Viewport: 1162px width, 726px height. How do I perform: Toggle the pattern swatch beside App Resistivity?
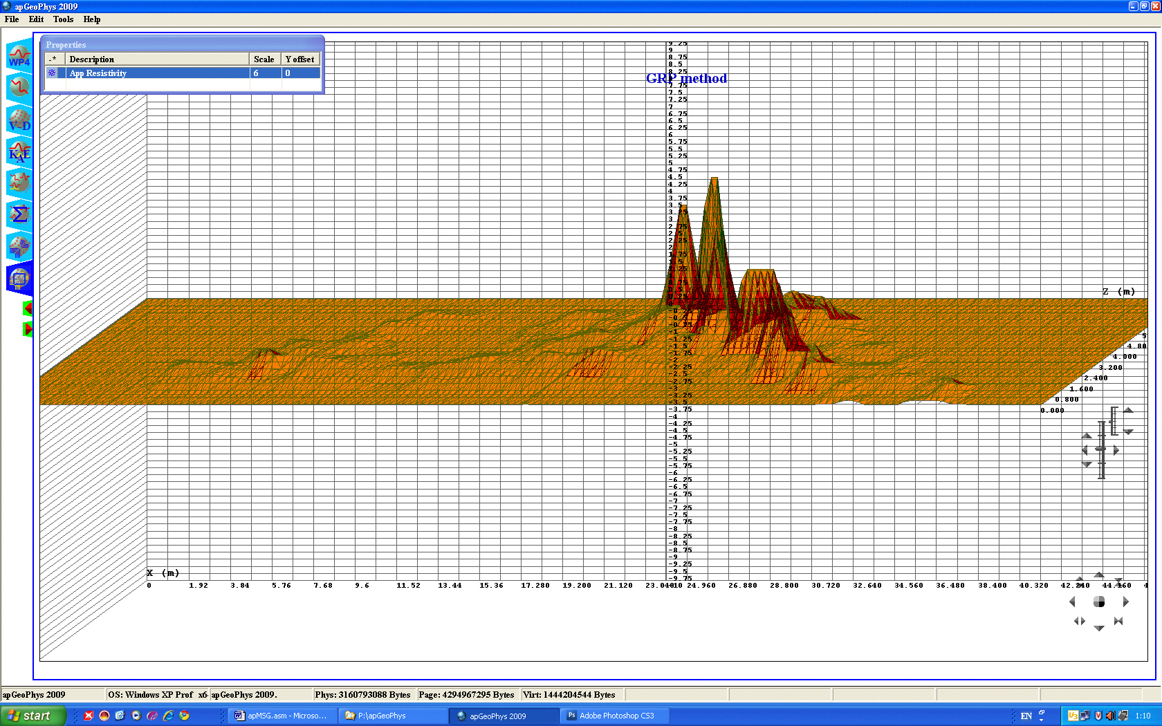(x=53, y=73)
